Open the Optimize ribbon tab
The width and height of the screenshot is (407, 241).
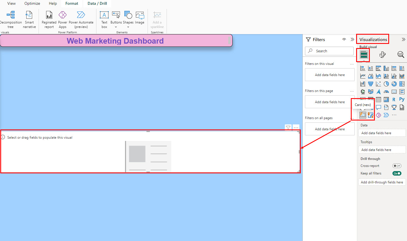(32, 3)
